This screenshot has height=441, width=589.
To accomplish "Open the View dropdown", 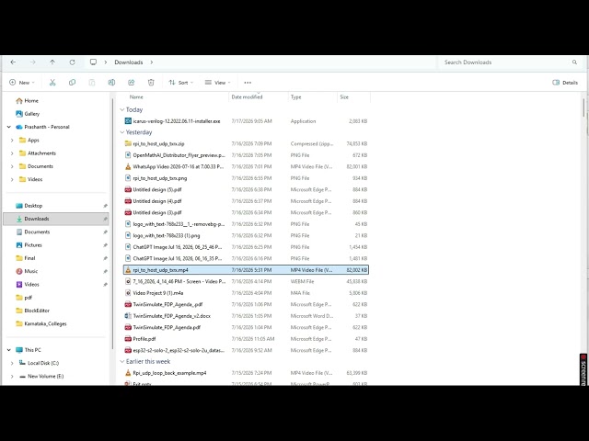I will point(217,83).
